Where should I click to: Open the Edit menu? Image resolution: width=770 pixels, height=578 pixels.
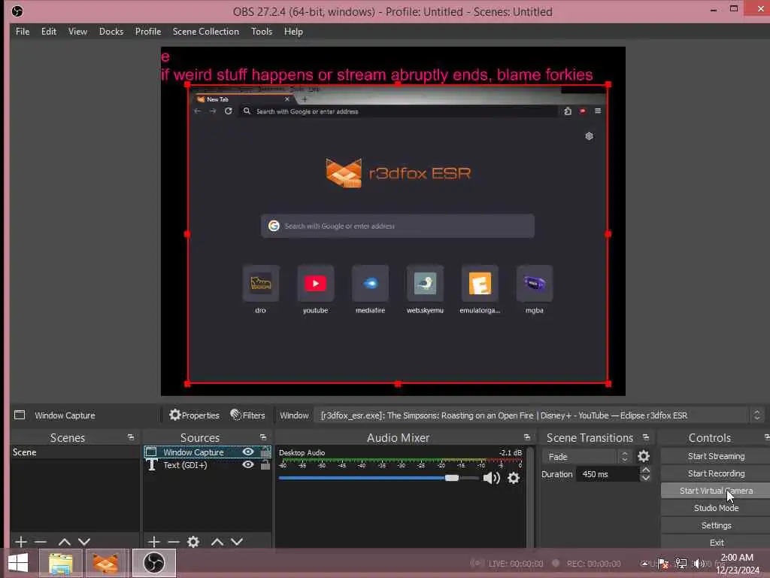49,32
